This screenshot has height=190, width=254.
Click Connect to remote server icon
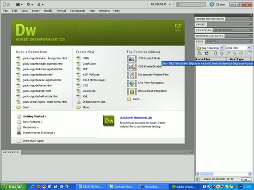tap(199, 53)
